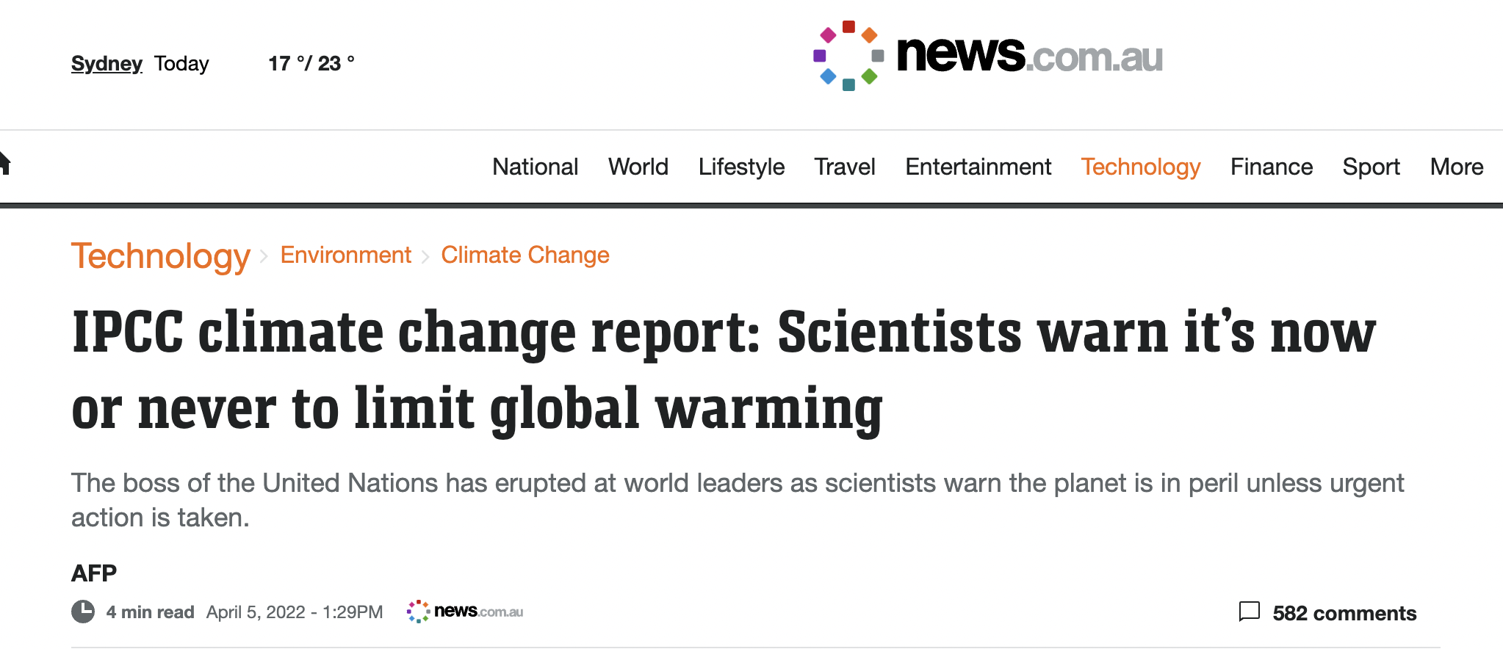Click the Environment breadcrumb link
Viewport: 1503px width, 649px height.
[x=345, y=255]
